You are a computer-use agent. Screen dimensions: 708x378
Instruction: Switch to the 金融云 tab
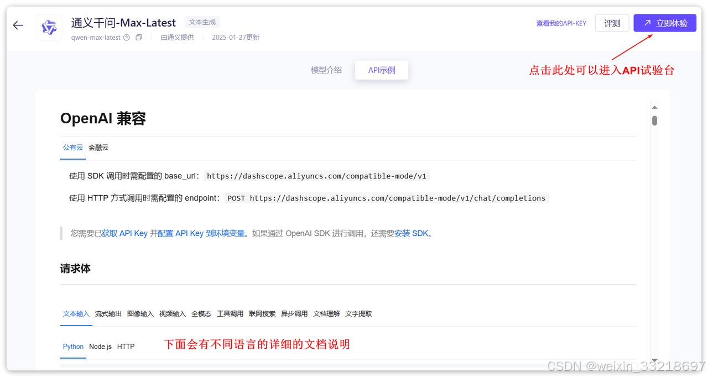pyautogui.click(x=98, y=148)
